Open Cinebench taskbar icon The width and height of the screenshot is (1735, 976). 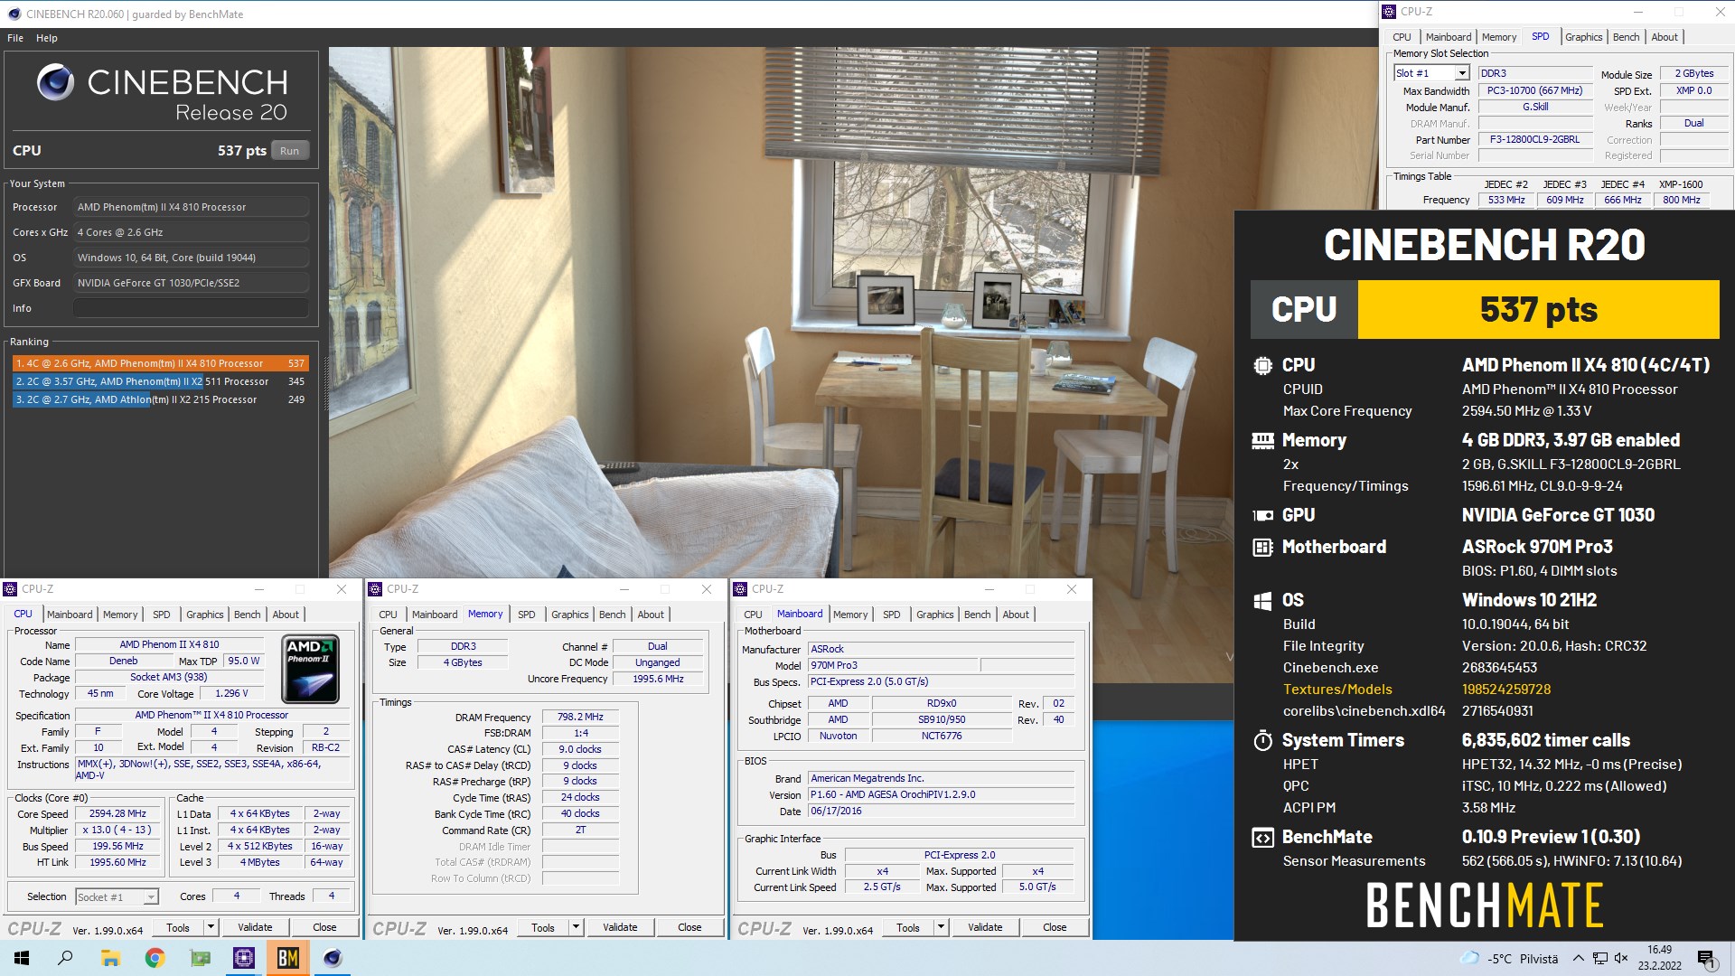coord(333,958)
